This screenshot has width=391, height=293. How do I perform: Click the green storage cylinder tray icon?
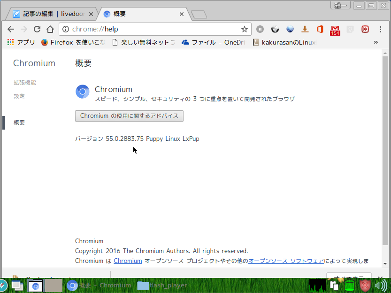(349, 285)
